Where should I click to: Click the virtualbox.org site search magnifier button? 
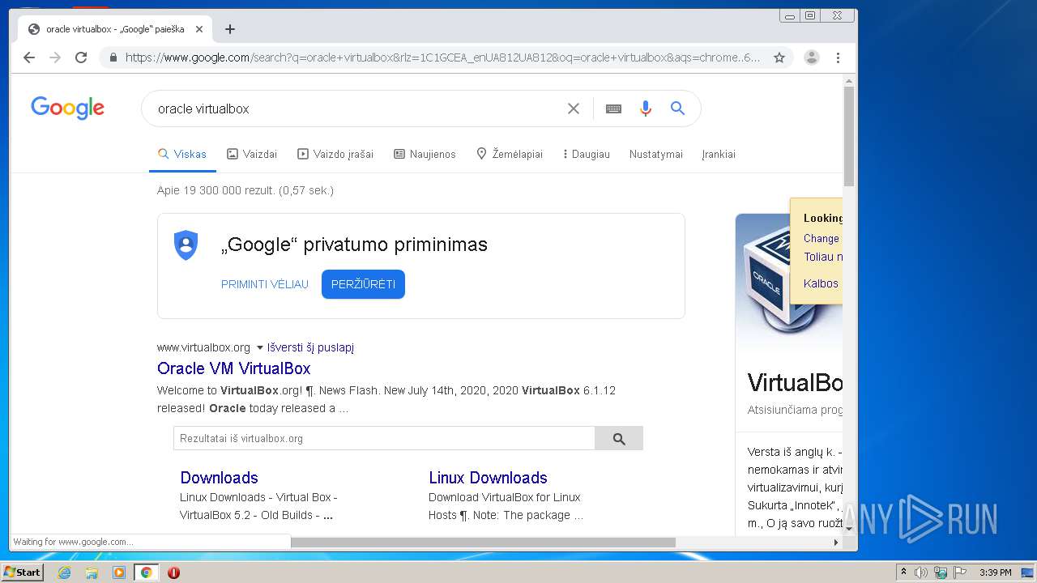coord(619,438)
